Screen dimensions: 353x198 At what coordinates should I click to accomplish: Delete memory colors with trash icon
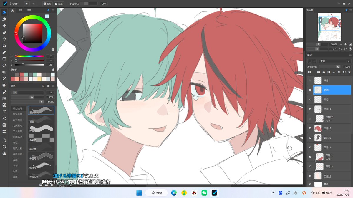[x=53, y=70]
